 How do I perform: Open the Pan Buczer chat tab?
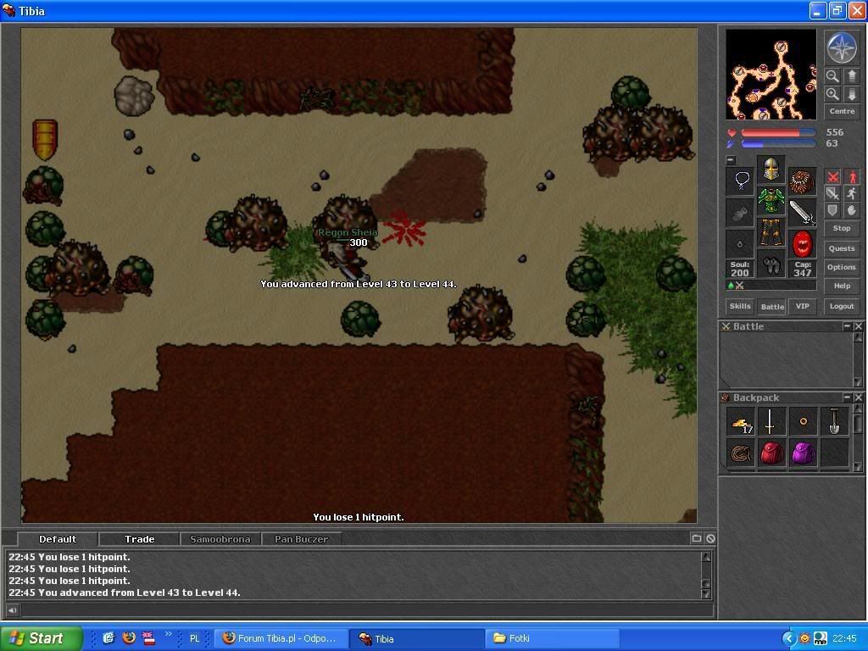click(301, 539)
